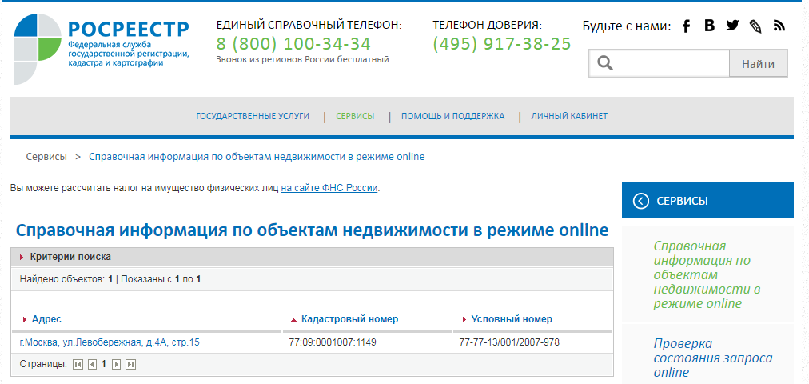809x384 pixels.
Task: Open the г.Москва, ул.Левобережная address link
Action: click(110, 342)
